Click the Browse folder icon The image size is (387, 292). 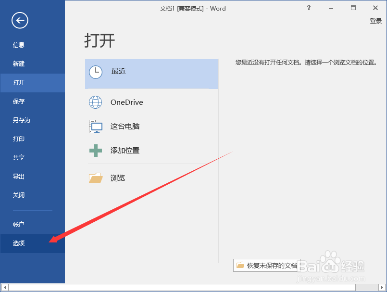(x=96, y=178)
